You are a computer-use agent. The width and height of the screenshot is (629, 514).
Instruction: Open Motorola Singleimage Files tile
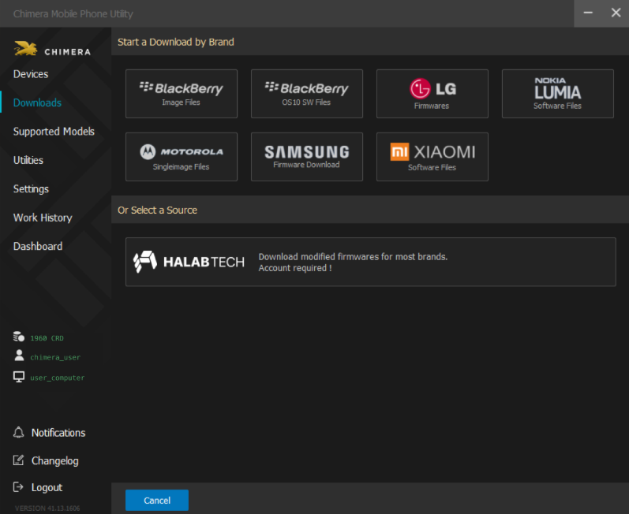[x=182, y=157]
